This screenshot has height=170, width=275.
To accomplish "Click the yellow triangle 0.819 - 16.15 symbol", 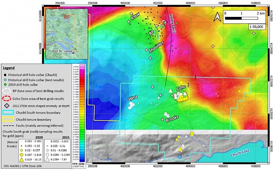I will [22, 159].
